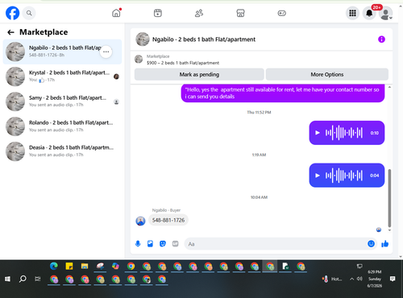Focus the Aa message input field
Image resolution: width=403 pixels, height=298 pixels.
pyautogui.click(x=276, y=244)
